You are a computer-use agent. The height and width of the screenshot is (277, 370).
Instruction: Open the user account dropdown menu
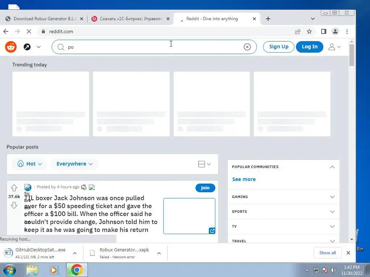pyautogui.click(x=334, y=47)
